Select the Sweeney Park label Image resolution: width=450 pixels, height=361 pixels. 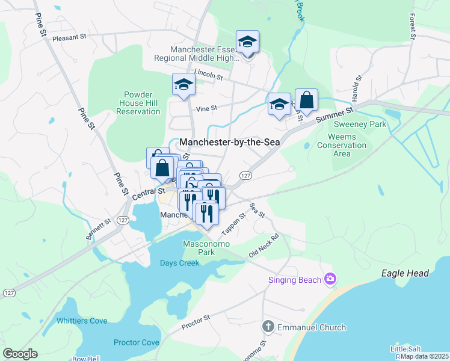click(360, 125)
